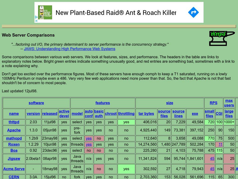Click the throttling header link

[x=126, y=114]
